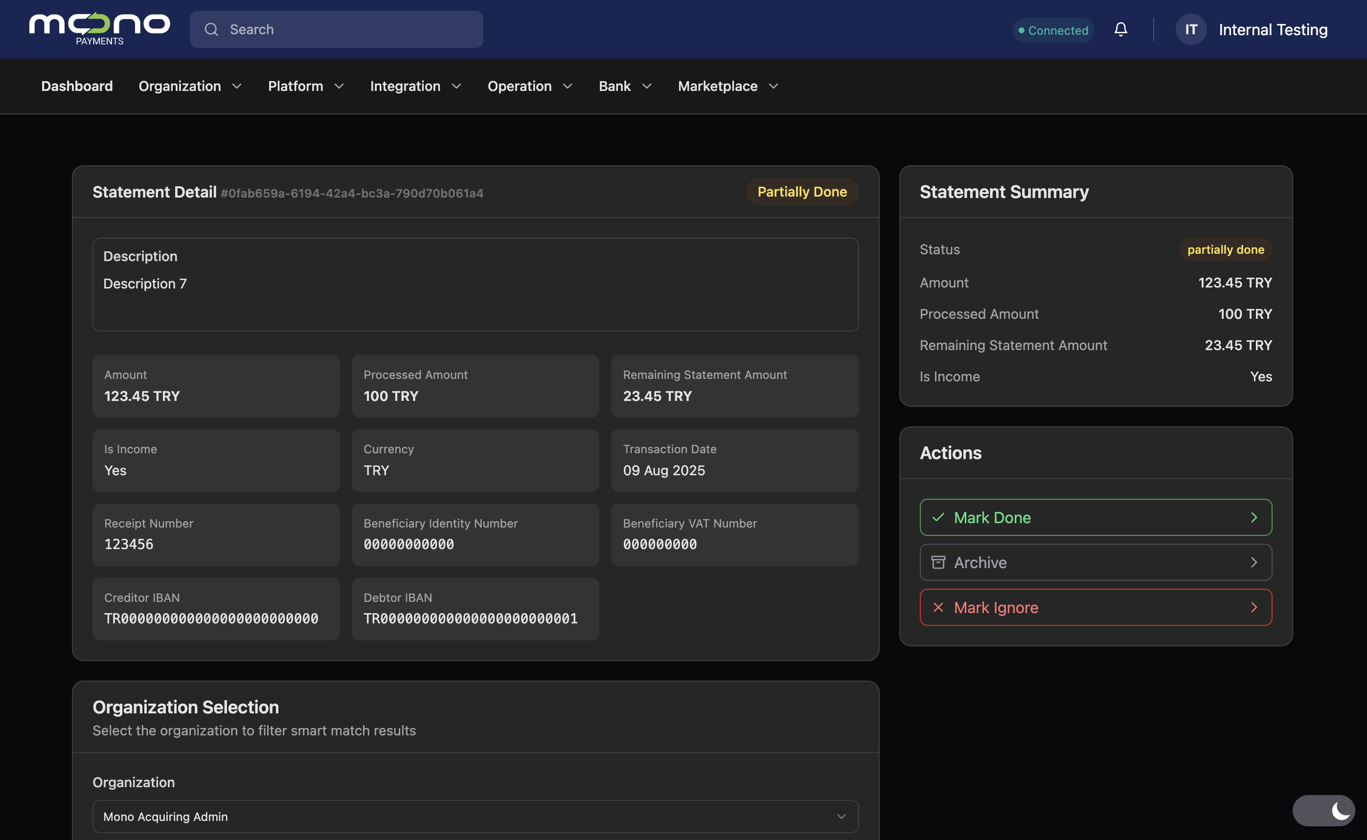1367x840 pixels.
Task: Open the Operation dropdown menu
Action: pos(529,86)
